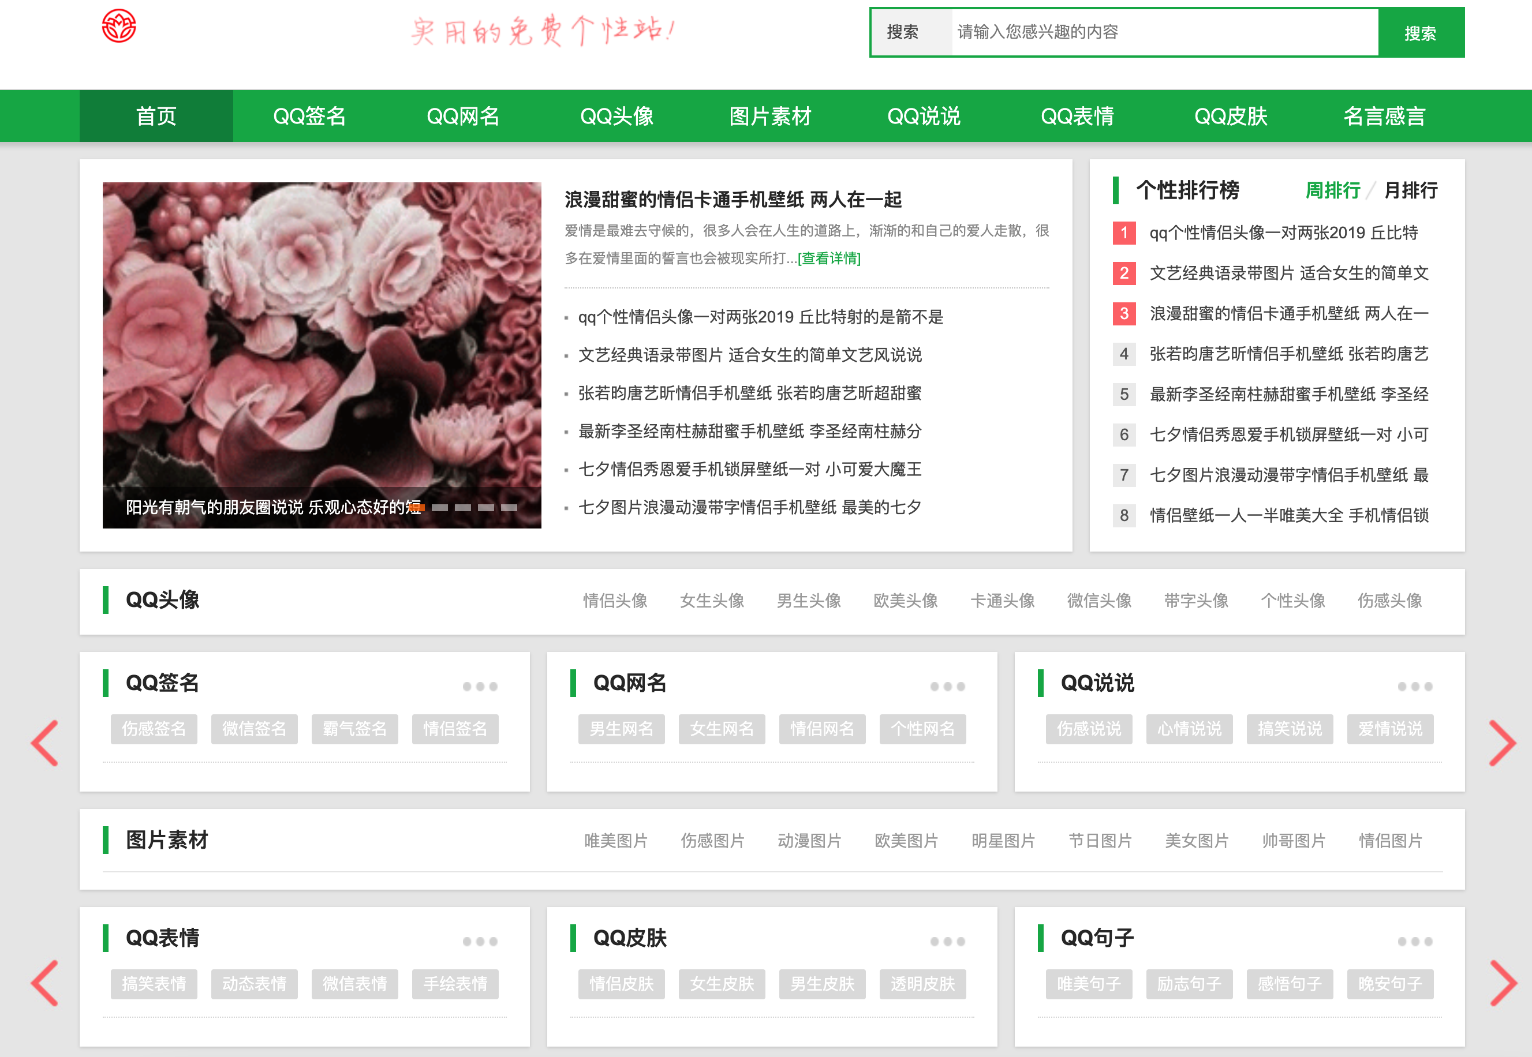The image size is (1532, 1057).
Task: Open the three-dot menu in QQ皮肤 card
Action: click(x=948, y=941)
